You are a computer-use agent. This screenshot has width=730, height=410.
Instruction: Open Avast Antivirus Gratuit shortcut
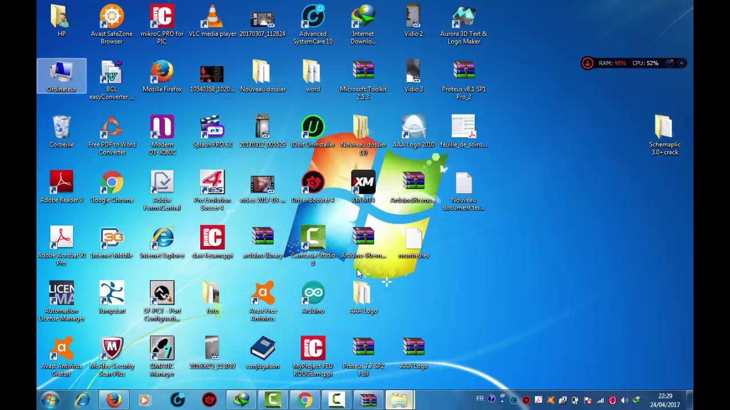pos(61,356)
